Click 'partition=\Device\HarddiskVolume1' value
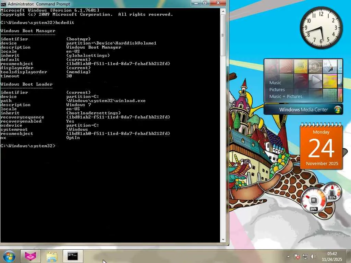The height and width of the screenshot is (263, 351). 111,43
